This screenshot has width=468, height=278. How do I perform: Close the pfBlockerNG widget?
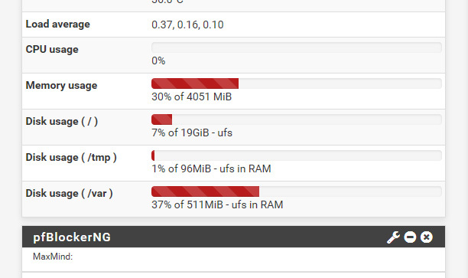427,237
